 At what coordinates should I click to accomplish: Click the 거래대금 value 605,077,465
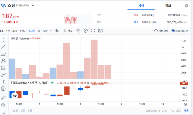pos(174,22)
